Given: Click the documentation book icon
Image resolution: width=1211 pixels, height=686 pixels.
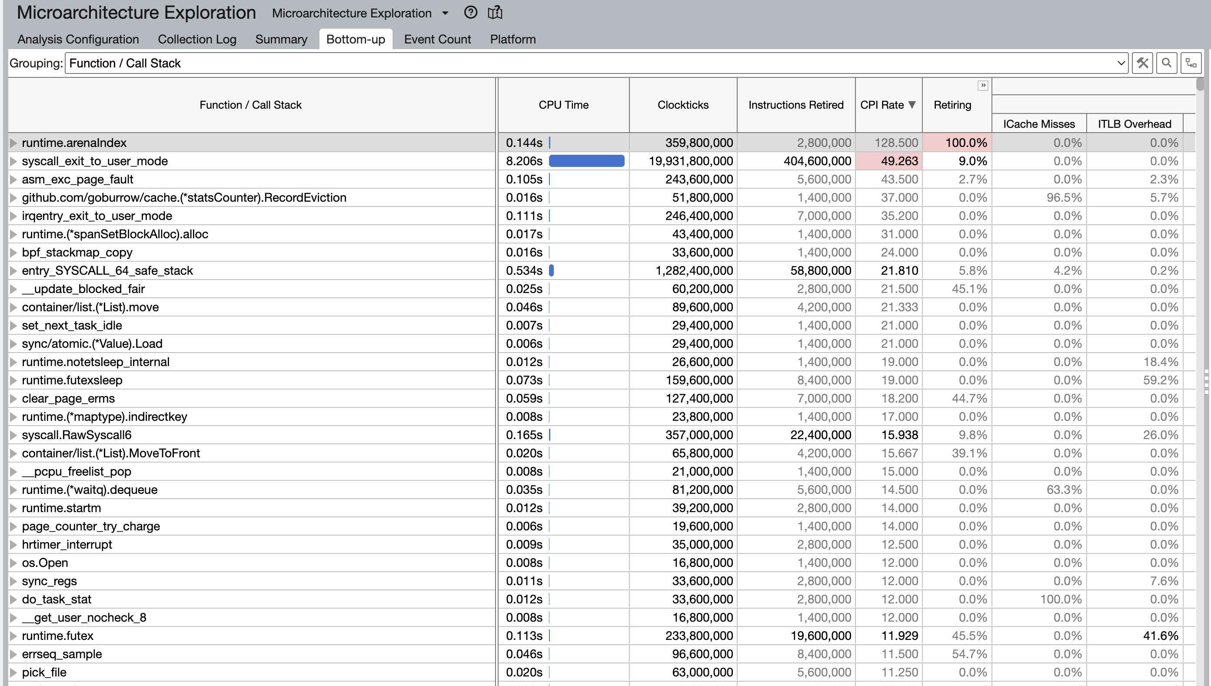Looking at the screenshot, I should (495, 13).
